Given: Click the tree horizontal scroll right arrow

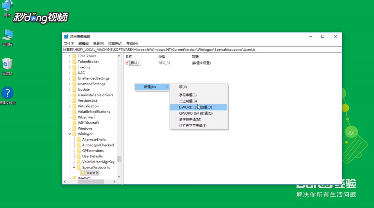Looking at the screenshot, I should (x=114, y=181).
